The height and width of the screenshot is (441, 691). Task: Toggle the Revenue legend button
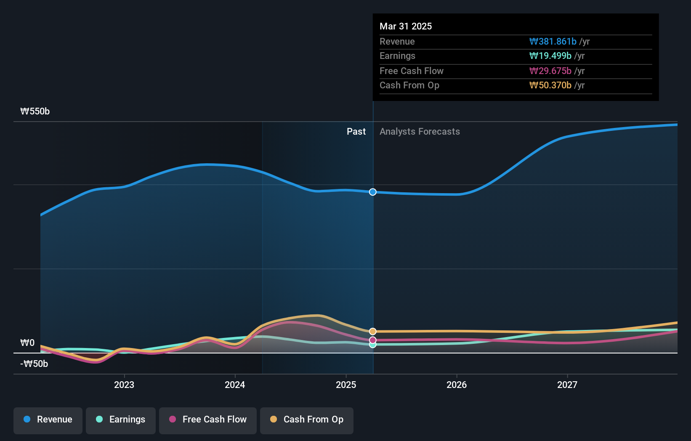[x=48, y=420]
